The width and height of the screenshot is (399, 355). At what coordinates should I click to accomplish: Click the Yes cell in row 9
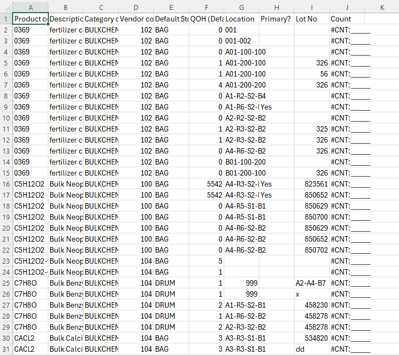[276, 107]
